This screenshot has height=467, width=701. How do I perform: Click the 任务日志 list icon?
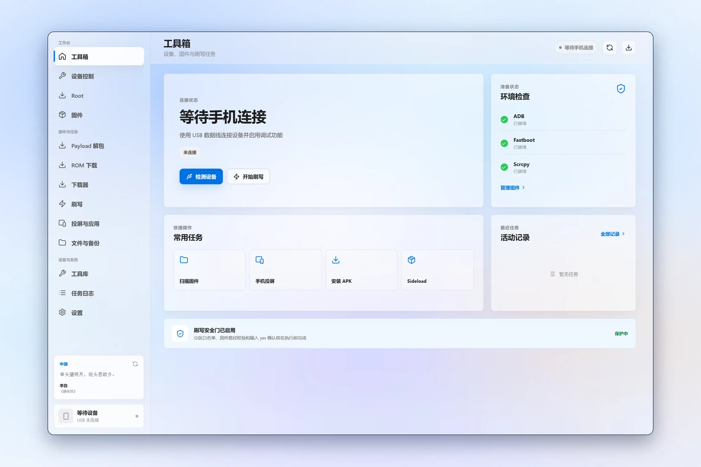[62, 293]
